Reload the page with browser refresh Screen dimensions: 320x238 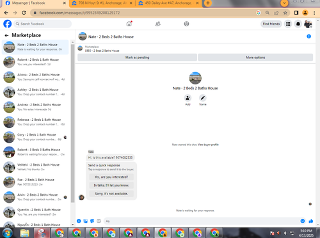click(24, 13)
